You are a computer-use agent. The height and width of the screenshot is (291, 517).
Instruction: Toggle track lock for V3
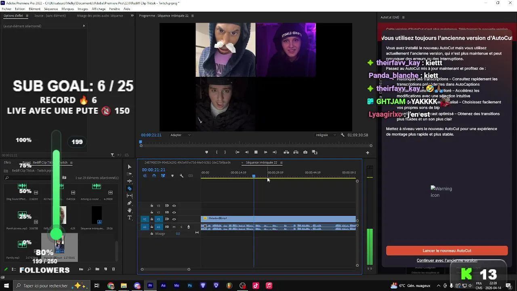pyautogui.click(x=152, y=206)
